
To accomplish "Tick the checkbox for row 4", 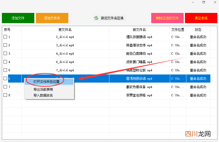I will [x=5, y=62].
